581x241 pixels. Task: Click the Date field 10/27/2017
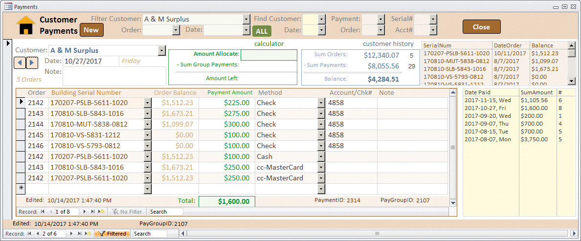(x=90, y=61)
